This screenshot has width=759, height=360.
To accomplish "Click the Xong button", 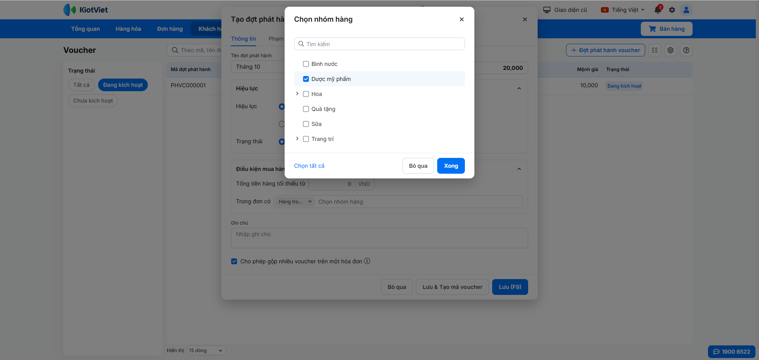I will [451, 166].
